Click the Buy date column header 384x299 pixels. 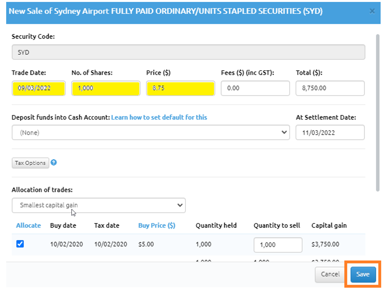tap(63, 225)
